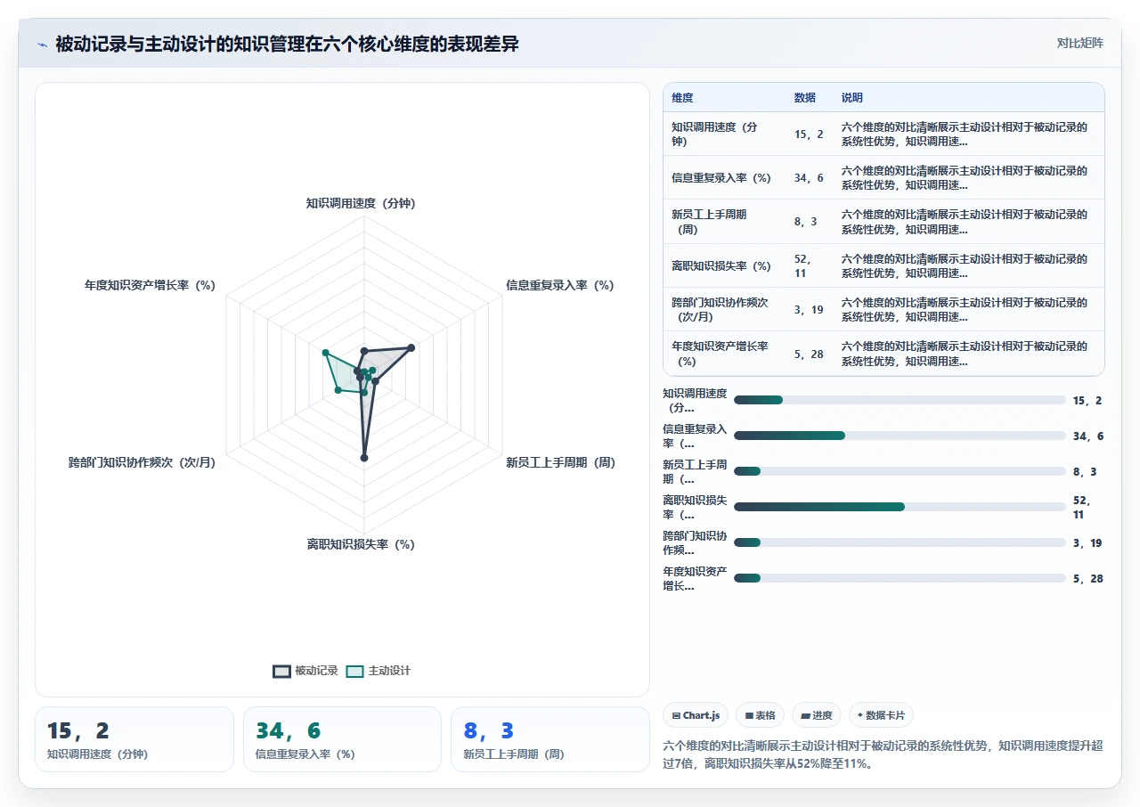Viewport: 1140px width, 807px height.
Task: Click the 知识调用速度 progress bar
Action: [900, 400]
